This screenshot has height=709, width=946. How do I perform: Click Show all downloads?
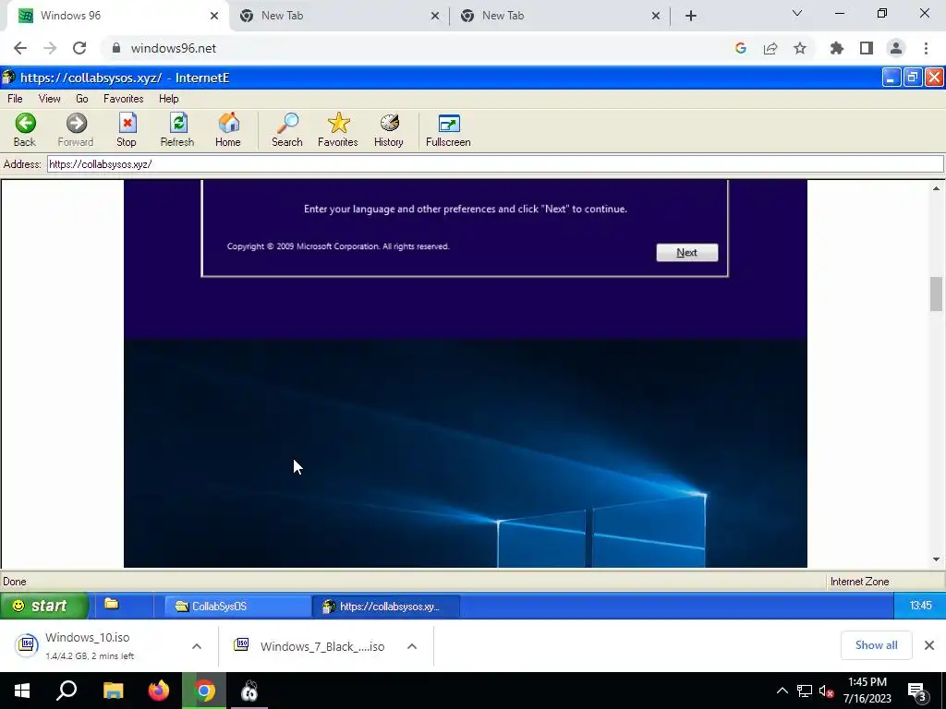[x=876, y=645]
